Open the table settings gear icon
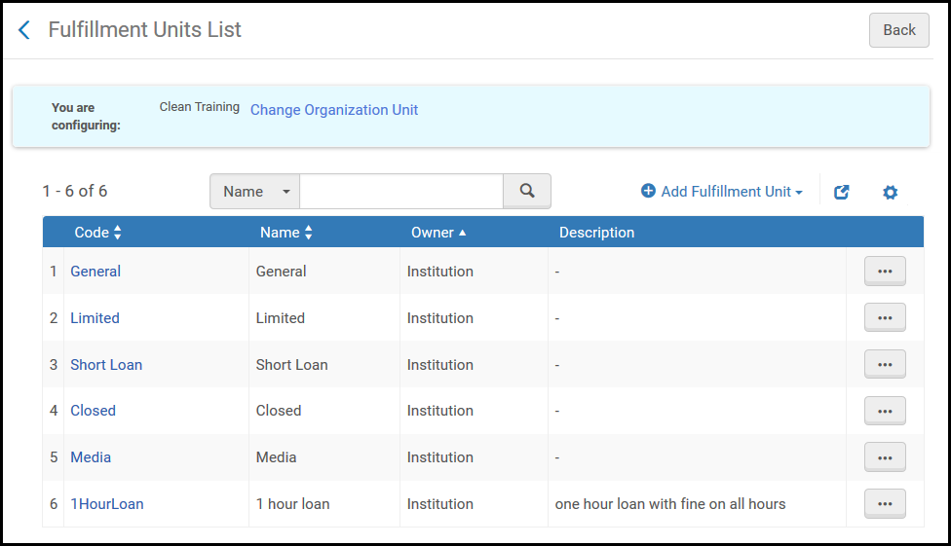This screenshot has height=546, width=951. click(890, 193)
